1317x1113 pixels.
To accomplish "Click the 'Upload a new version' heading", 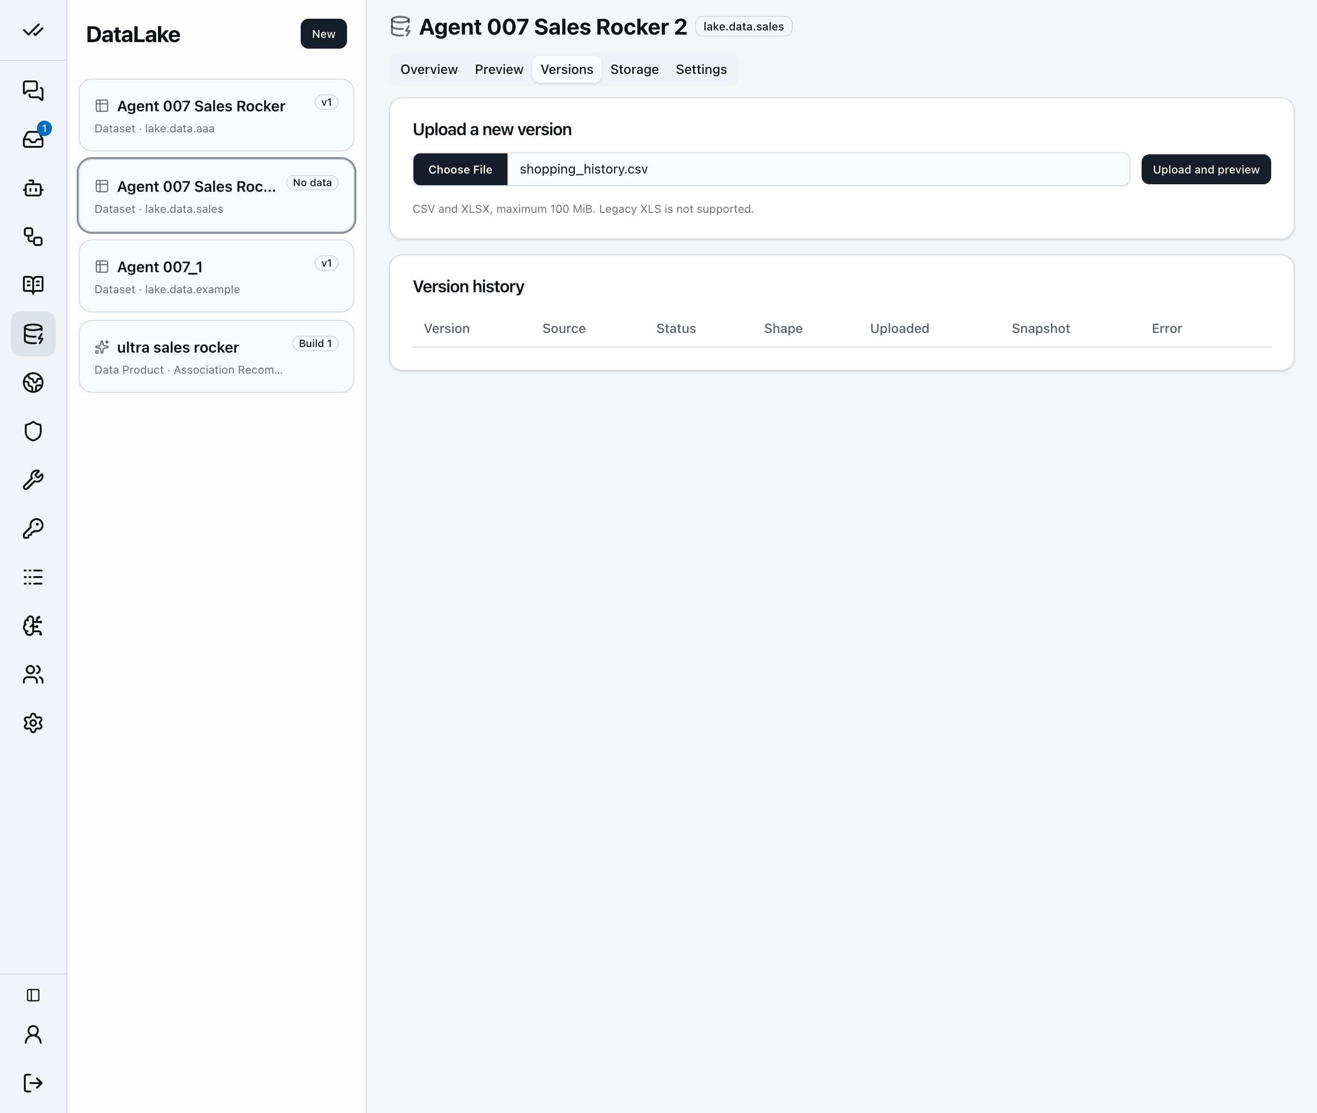I will (x=492, y=130).
